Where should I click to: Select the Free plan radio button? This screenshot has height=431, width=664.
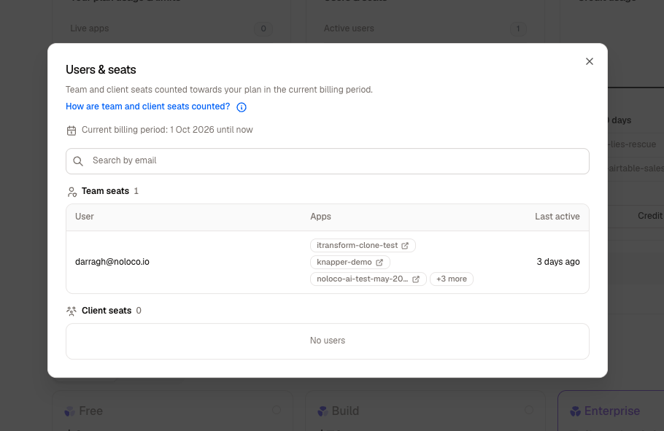[x=277, y=410]
